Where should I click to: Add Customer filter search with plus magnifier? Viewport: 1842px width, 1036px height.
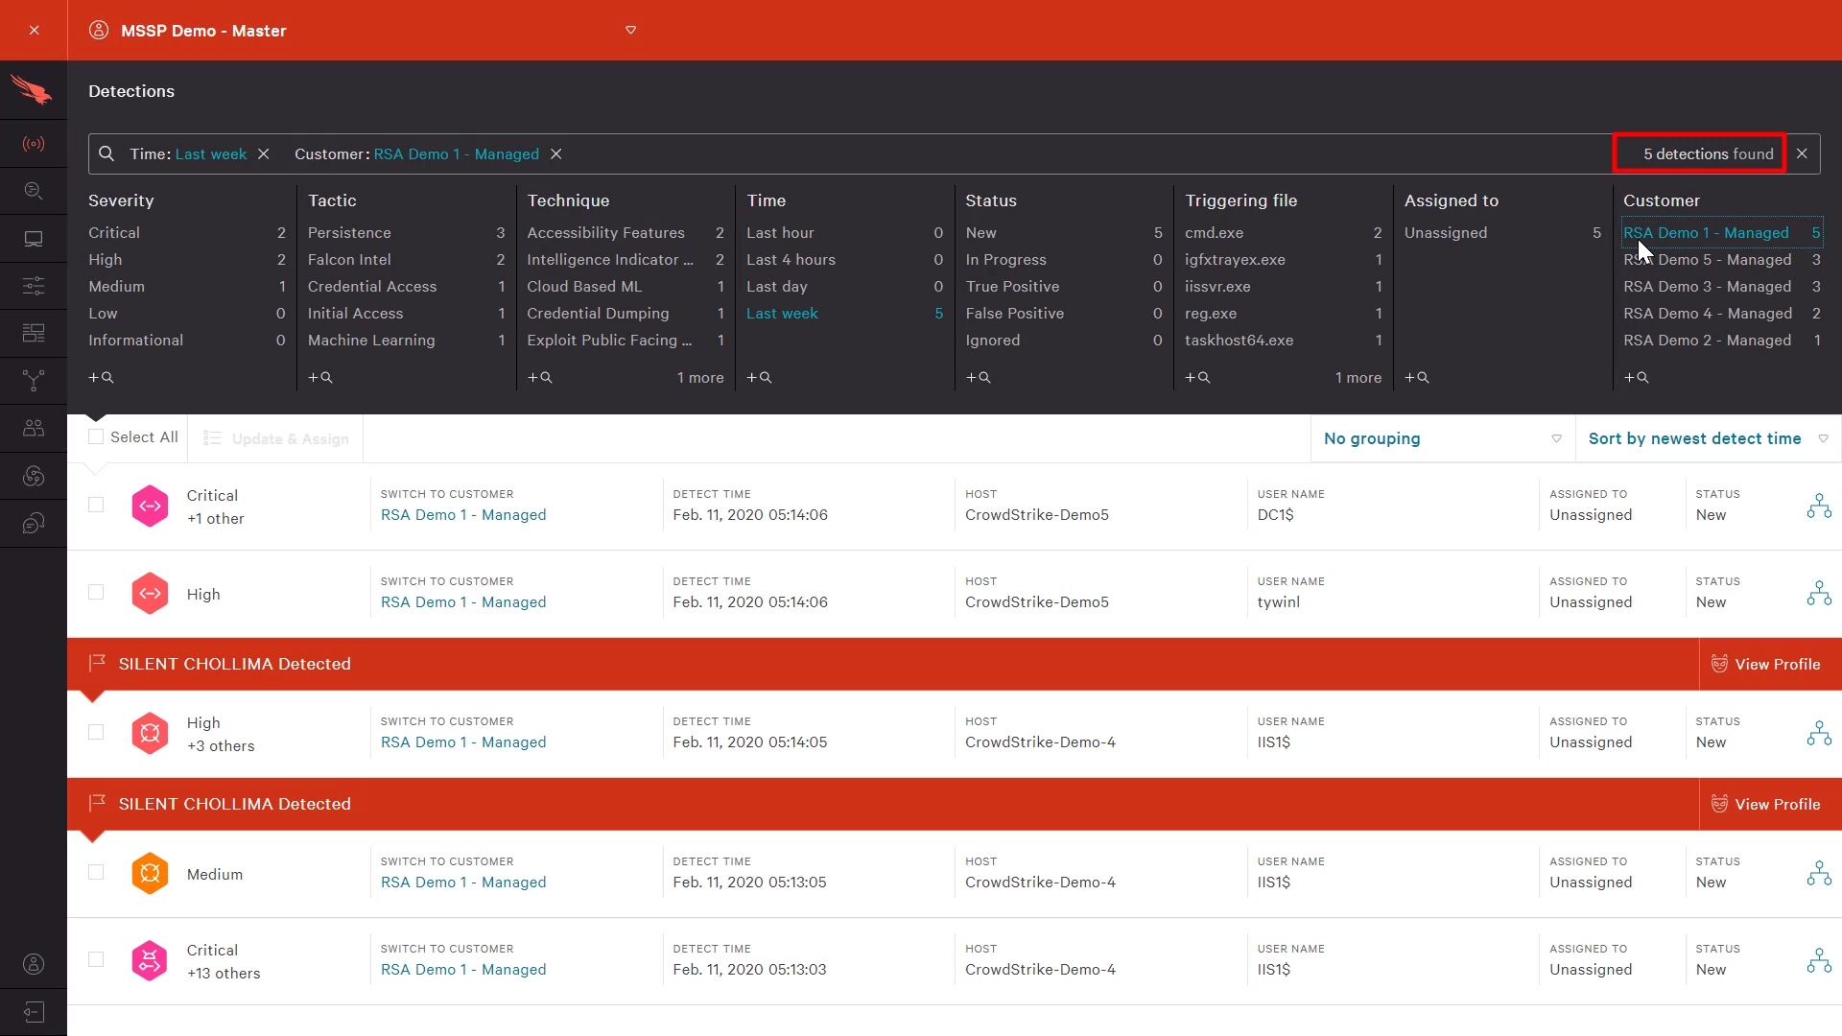(x=1637, y=377)
